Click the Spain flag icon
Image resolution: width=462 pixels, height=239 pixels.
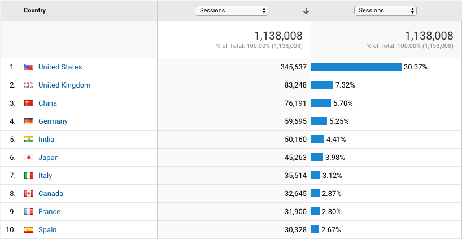point(29,230)
